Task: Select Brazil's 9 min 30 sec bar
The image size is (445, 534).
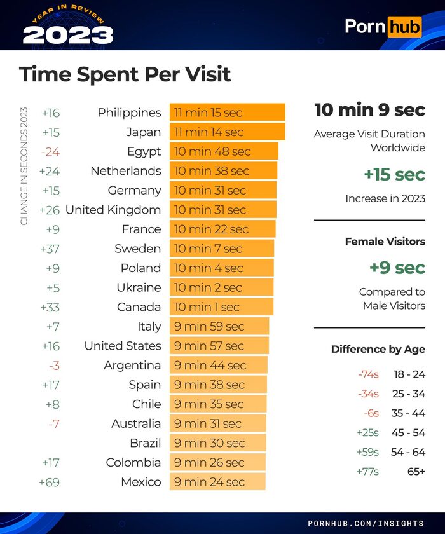Action: (x=217, y=443)
